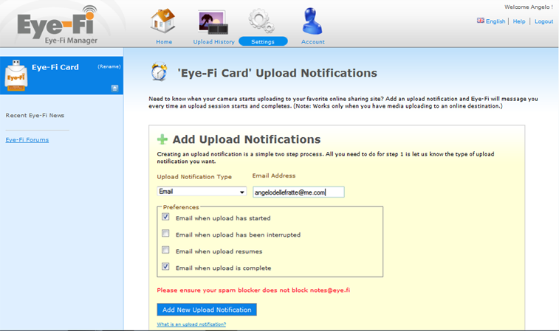
Task: Click the alarm clock Upload Notifications icon
Action: (x=159, y=72)
